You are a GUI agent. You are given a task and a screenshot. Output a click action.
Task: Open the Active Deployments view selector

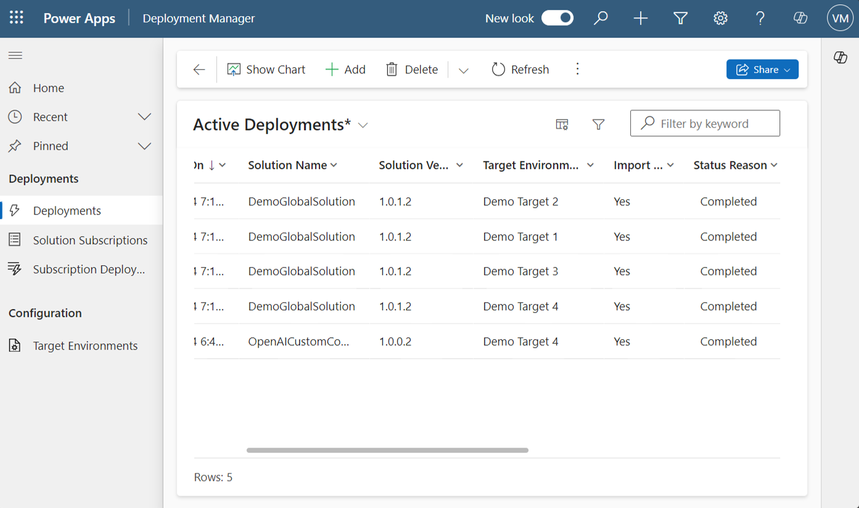[x=281, y=125]
